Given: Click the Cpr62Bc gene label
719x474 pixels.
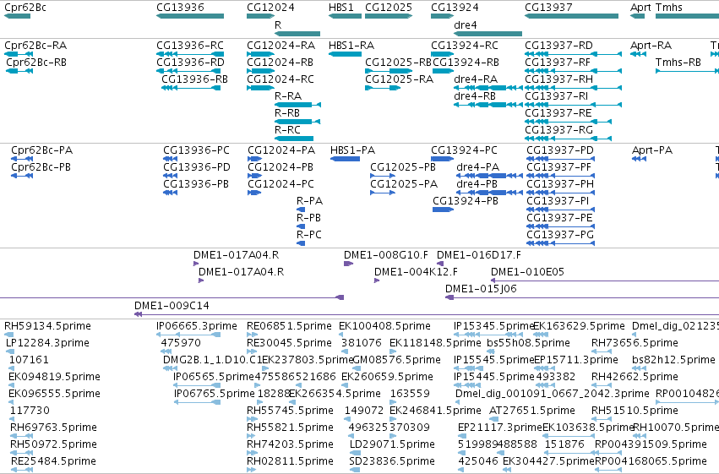Looking at the screenshot, I should [25, 8].
